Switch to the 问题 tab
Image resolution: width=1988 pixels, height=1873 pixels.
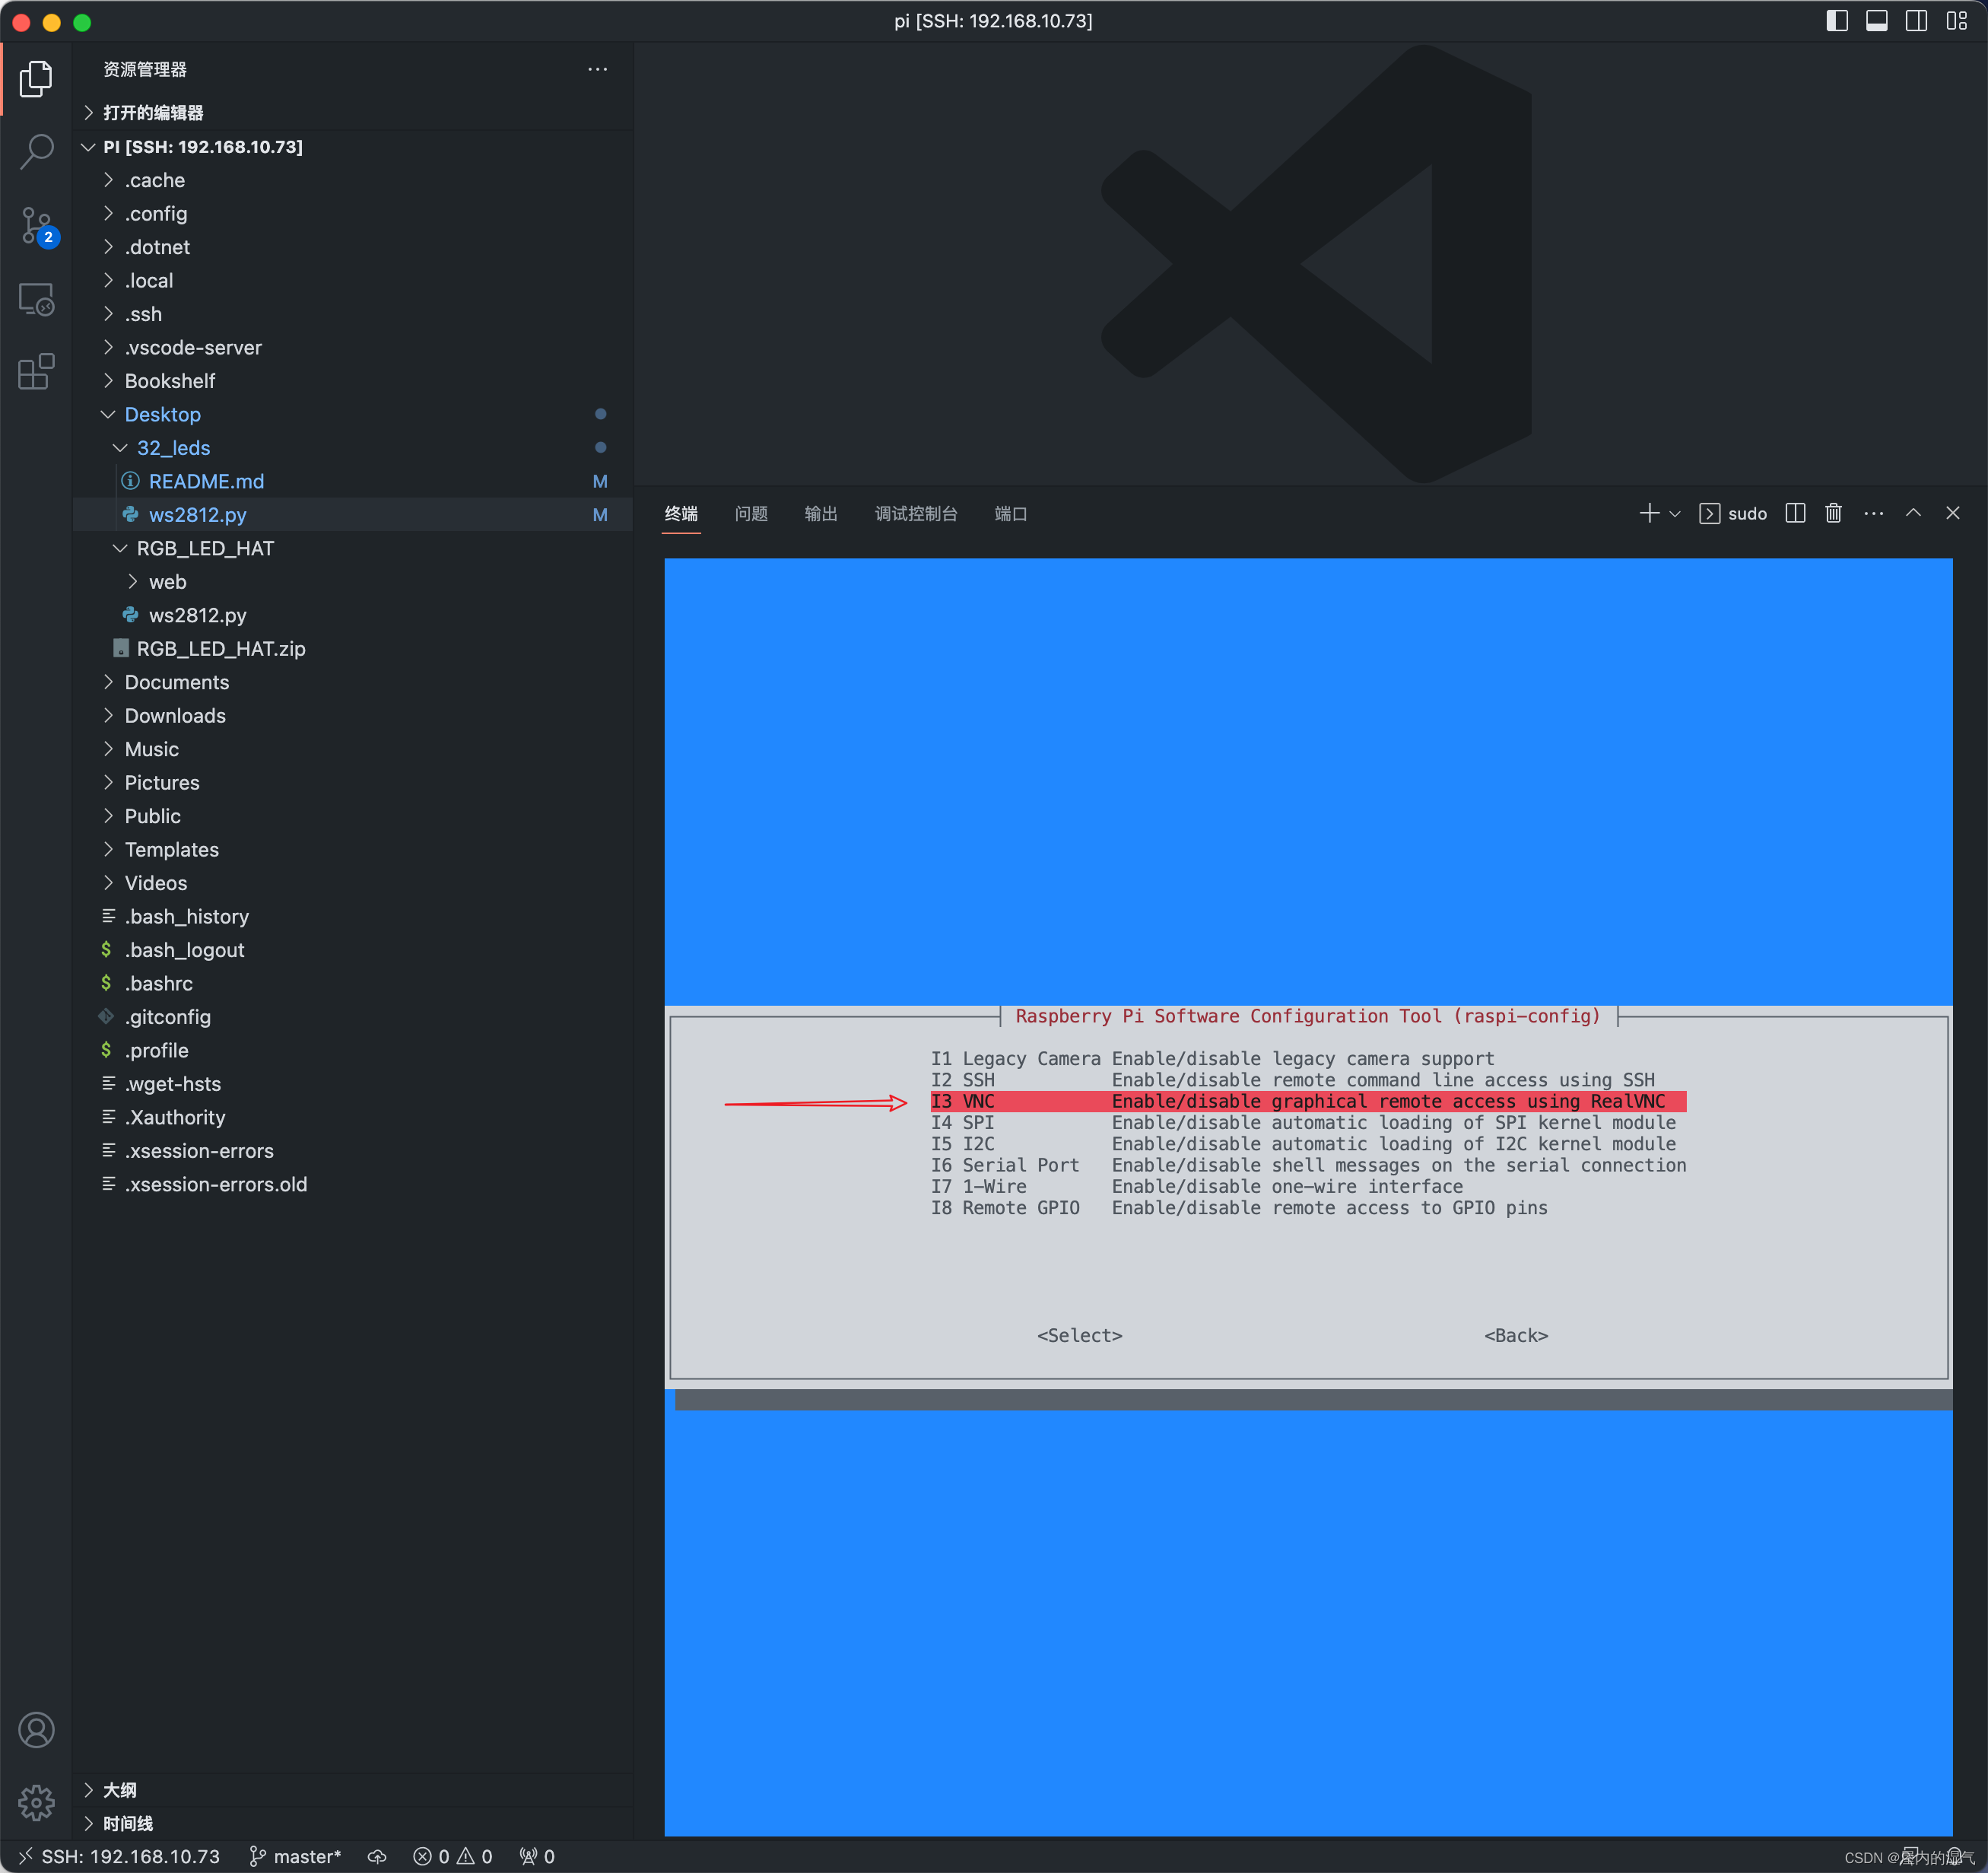(x=750, y=514)
